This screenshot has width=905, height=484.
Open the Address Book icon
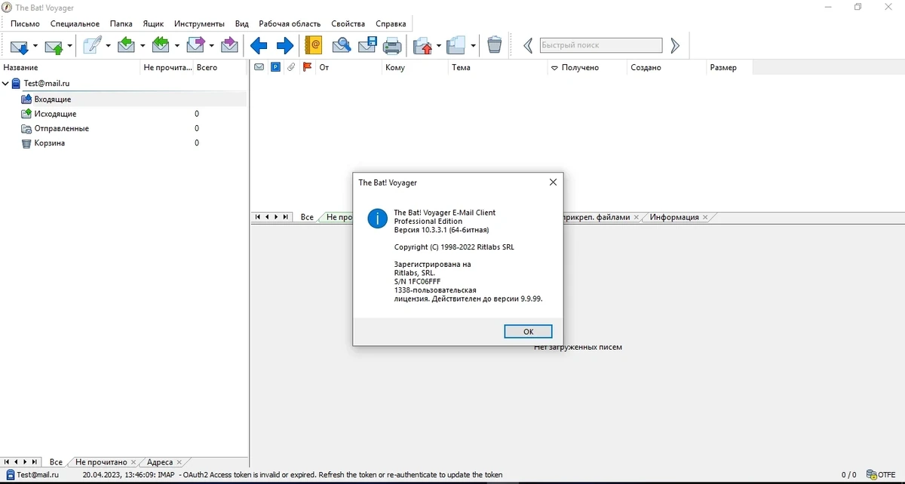(x=313, y=45)
